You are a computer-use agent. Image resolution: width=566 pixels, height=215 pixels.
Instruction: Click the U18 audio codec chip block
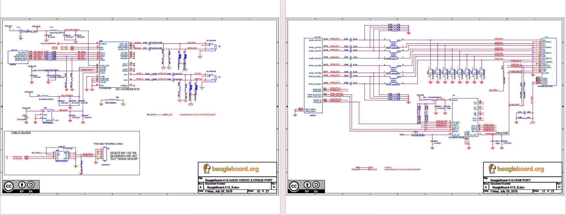pos(114,64)
